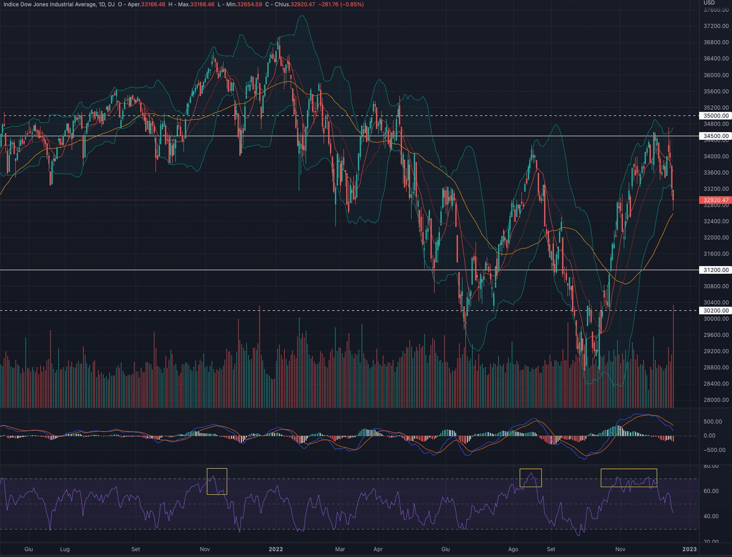732x557 pixels.
Task: Select the 30200.00 price level label
Action: pos(716,311)
